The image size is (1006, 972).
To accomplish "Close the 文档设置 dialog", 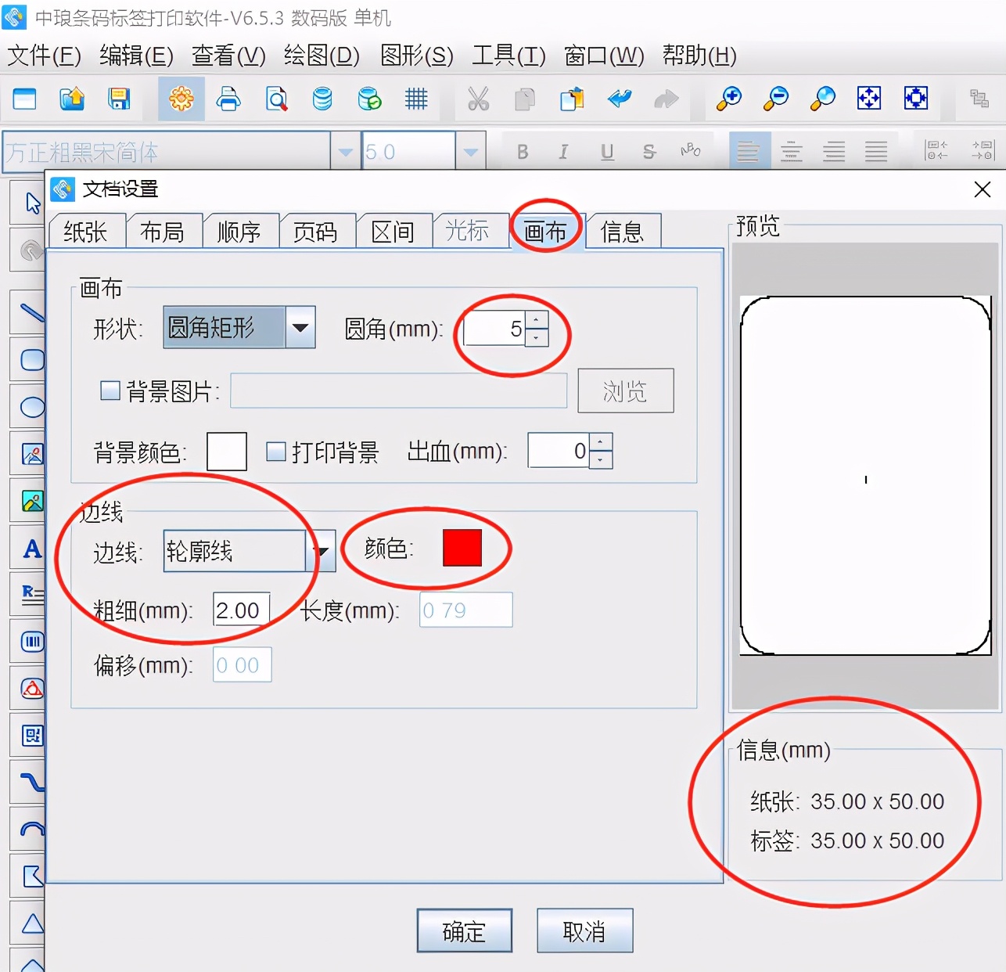I will tap(983, 189).
